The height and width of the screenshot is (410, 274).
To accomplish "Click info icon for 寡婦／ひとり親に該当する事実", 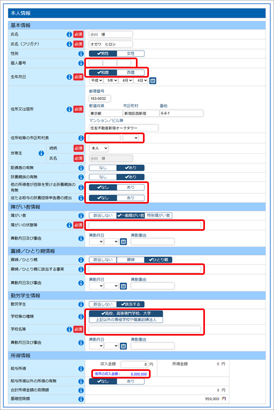I will 81,269.
